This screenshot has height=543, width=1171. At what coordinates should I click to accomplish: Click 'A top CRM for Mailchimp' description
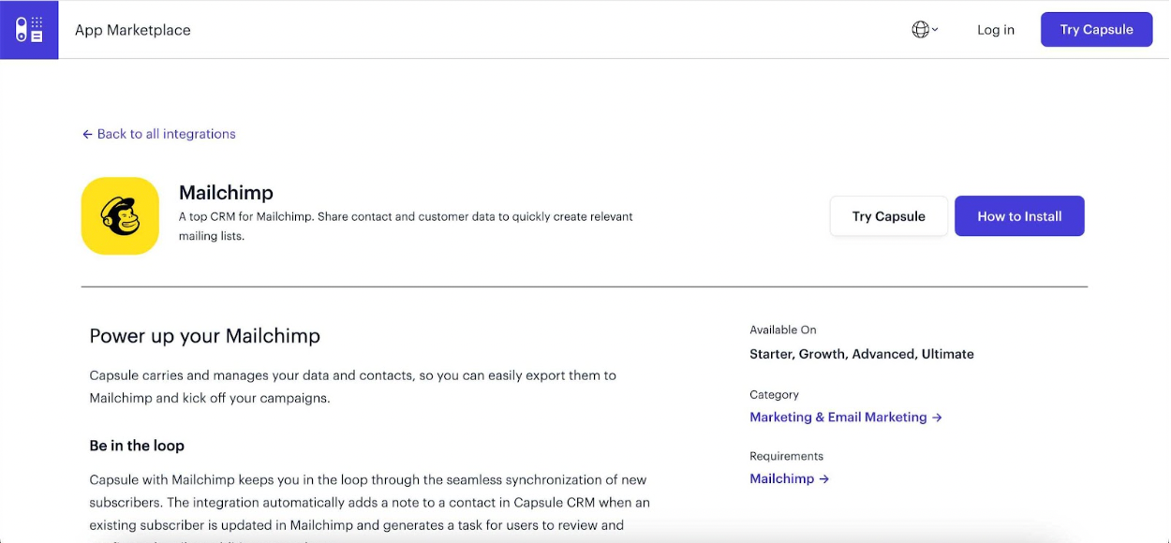[x=406, y=227]
